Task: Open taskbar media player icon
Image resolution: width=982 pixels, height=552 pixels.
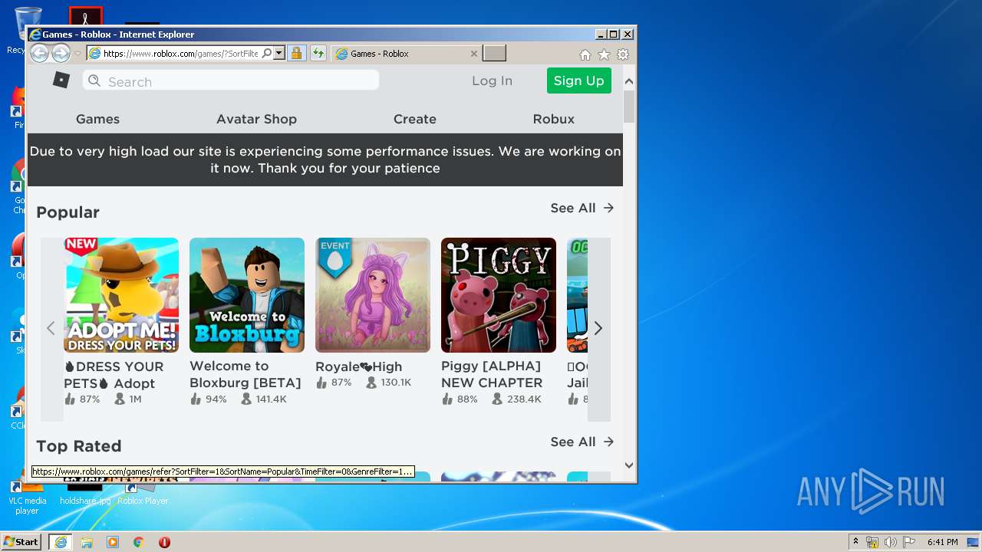Action: [113, 542]
